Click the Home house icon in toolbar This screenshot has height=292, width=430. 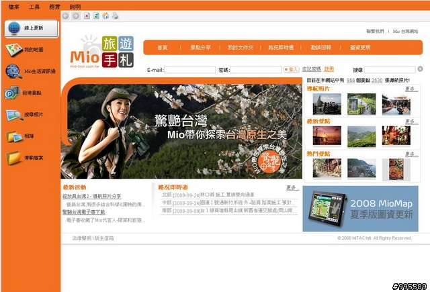pos(105,16)
